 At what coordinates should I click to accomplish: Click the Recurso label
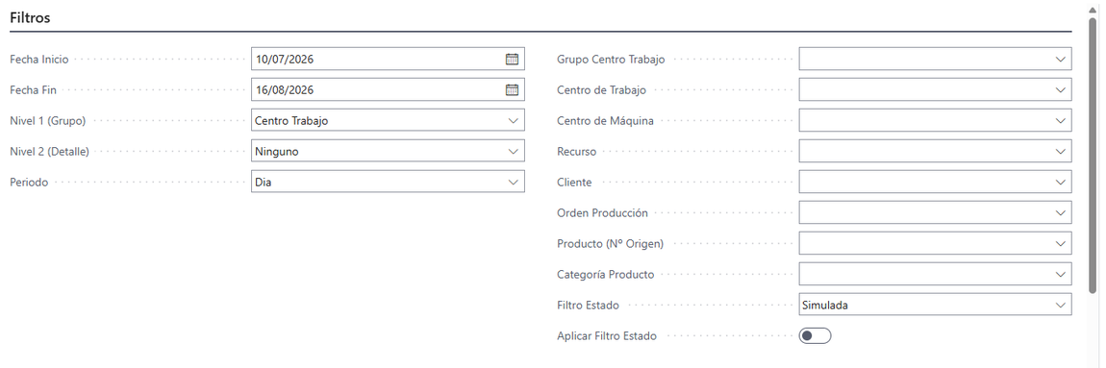point(576,151)
